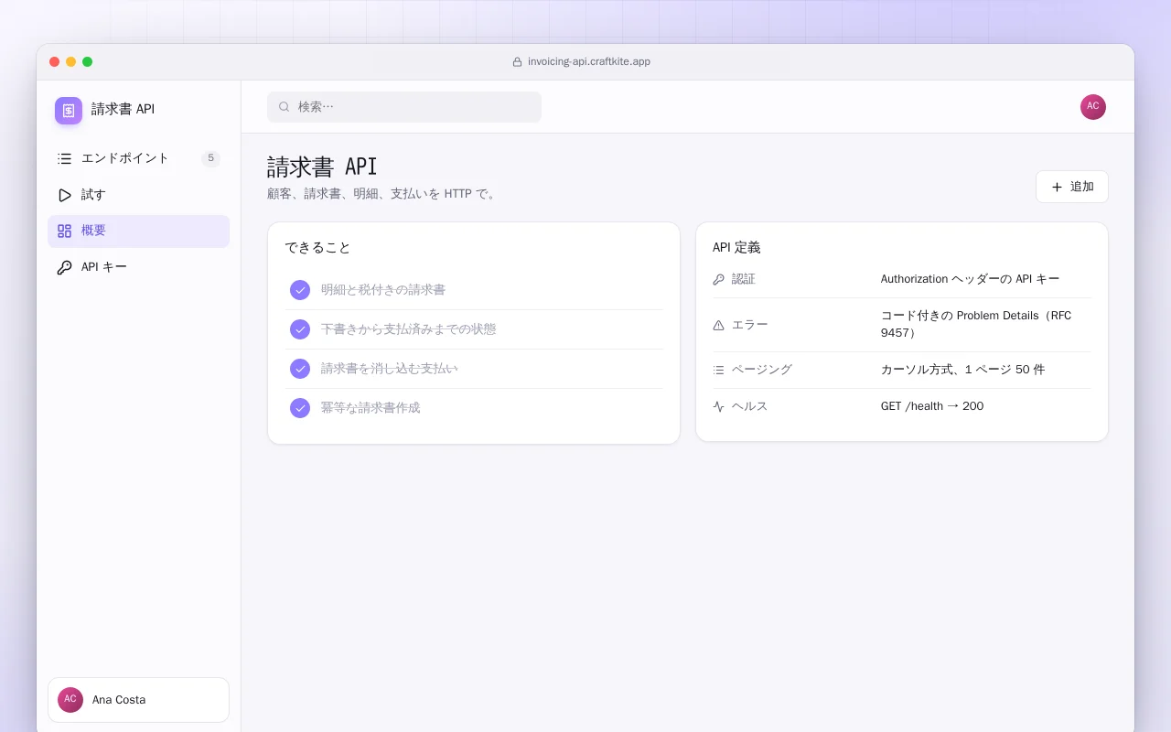Click the lock icon beside the URL

click(x=518, y=62)
